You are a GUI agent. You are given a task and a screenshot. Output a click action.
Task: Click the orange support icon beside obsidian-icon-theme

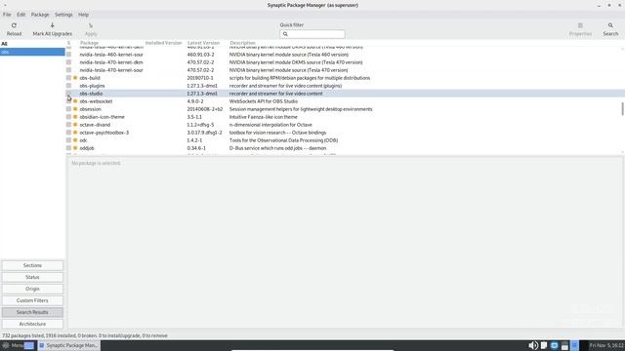click(75, 117)
